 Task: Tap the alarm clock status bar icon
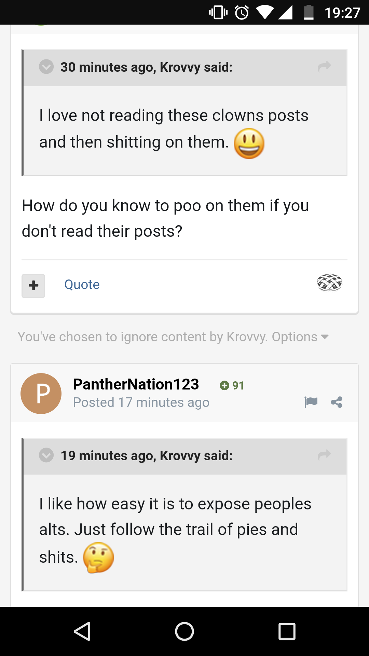click(242, 13)
